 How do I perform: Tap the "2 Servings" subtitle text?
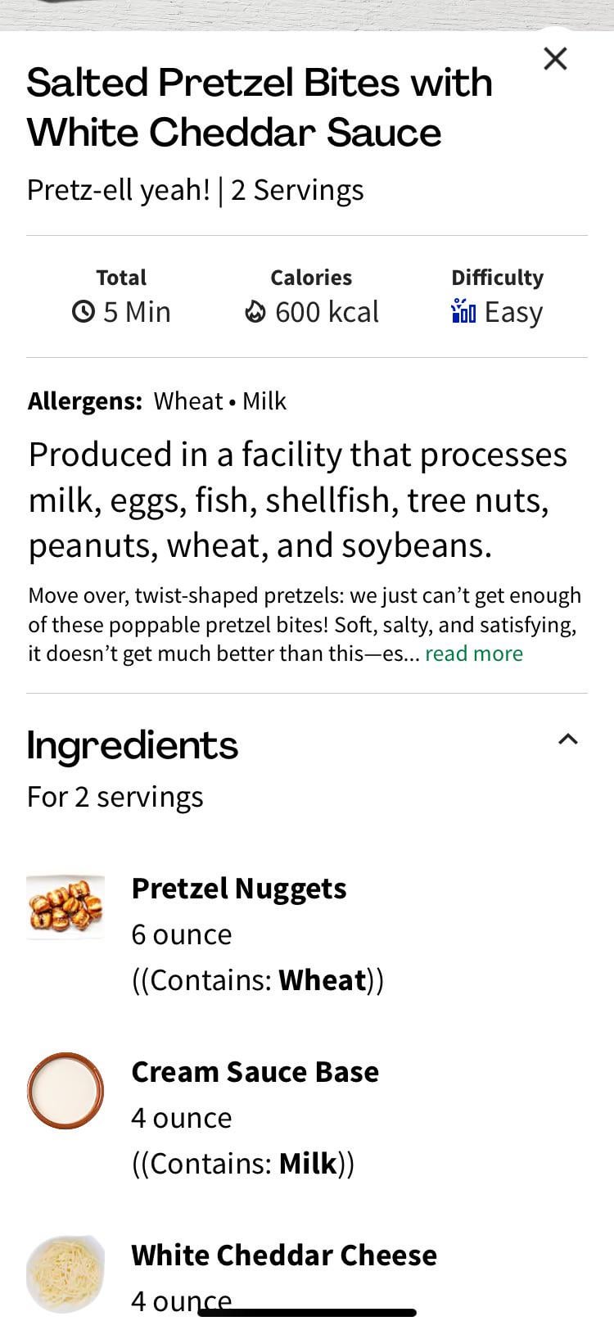click(297, 190)
